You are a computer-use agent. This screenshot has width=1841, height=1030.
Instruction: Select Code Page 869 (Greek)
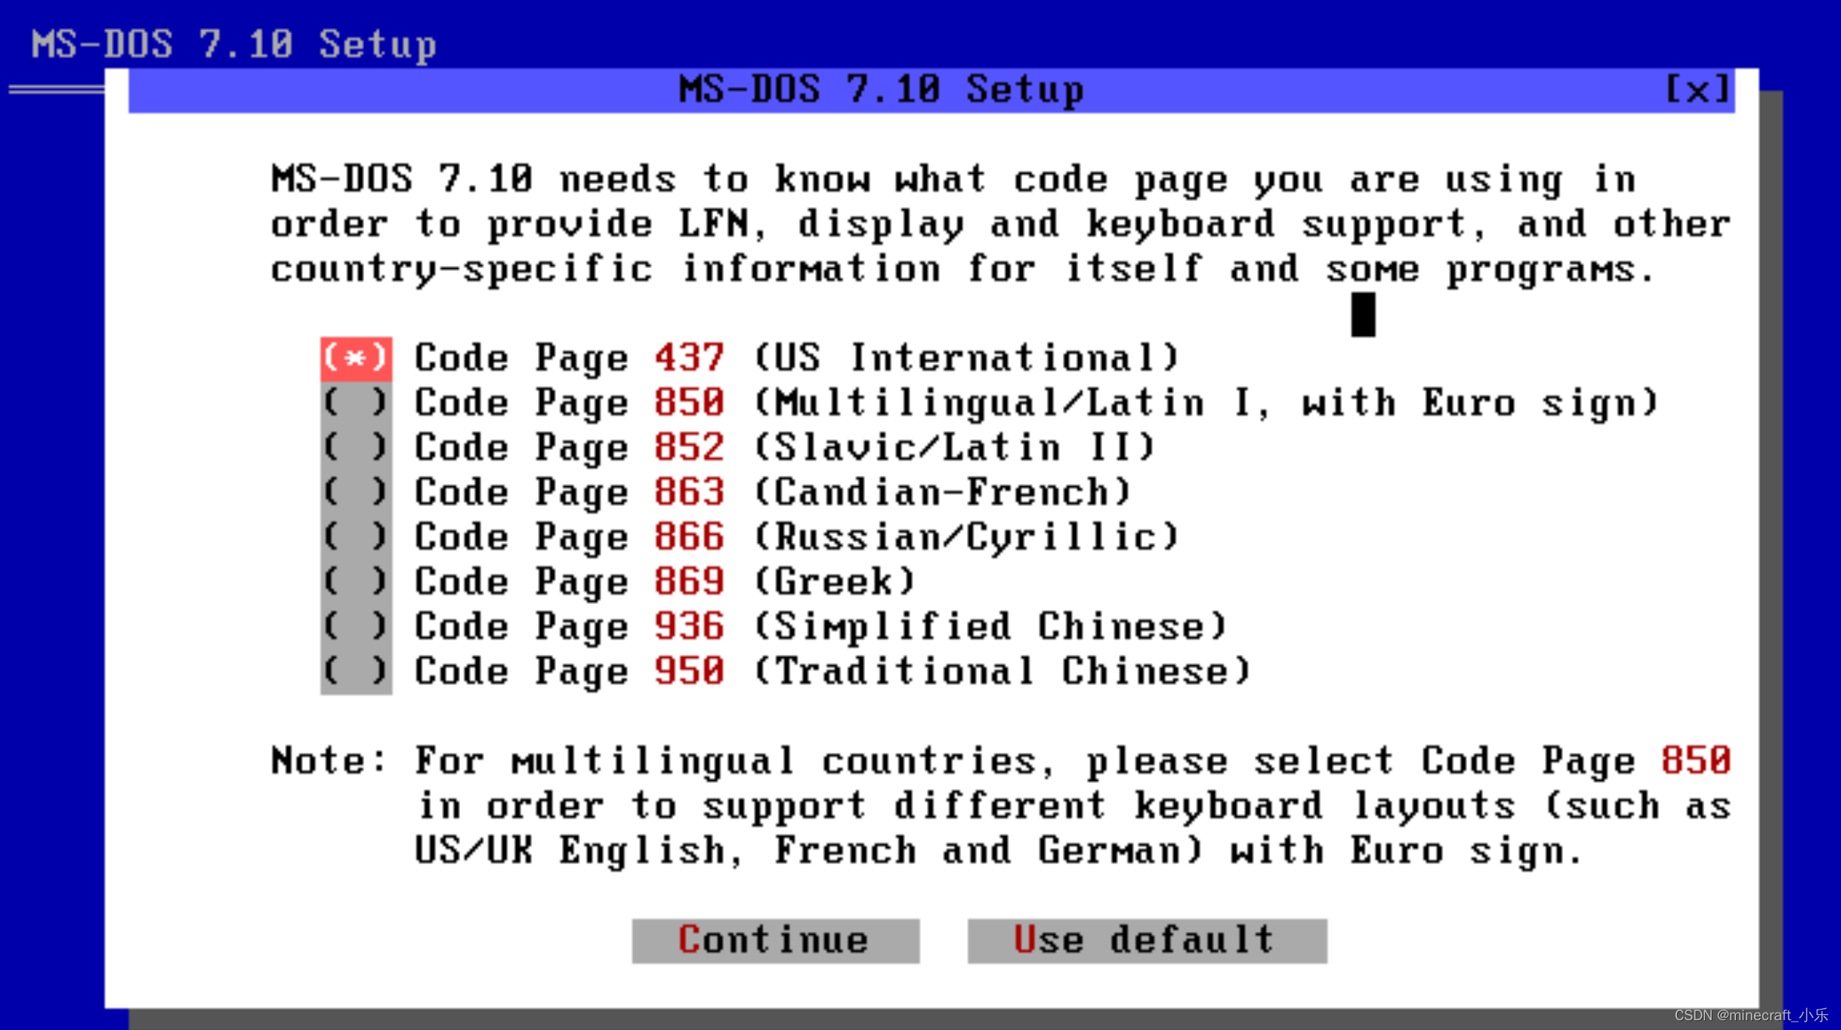(356, 581)
